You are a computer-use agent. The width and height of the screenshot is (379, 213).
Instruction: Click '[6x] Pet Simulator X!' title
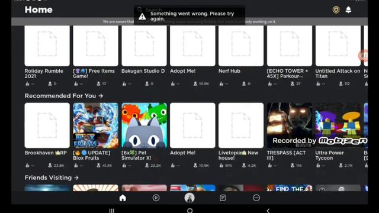(136, 155)
